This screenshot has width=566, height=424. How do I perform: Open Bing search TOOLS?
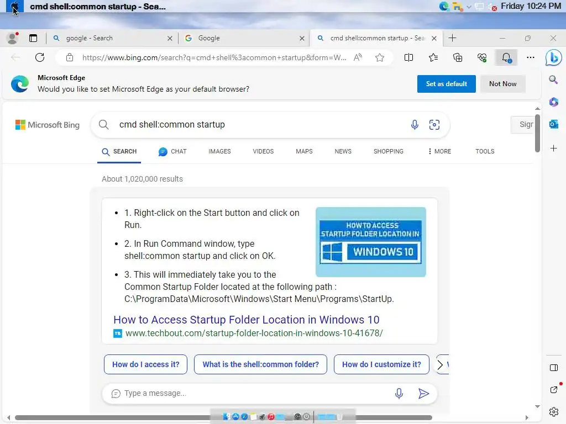point(485,151)
